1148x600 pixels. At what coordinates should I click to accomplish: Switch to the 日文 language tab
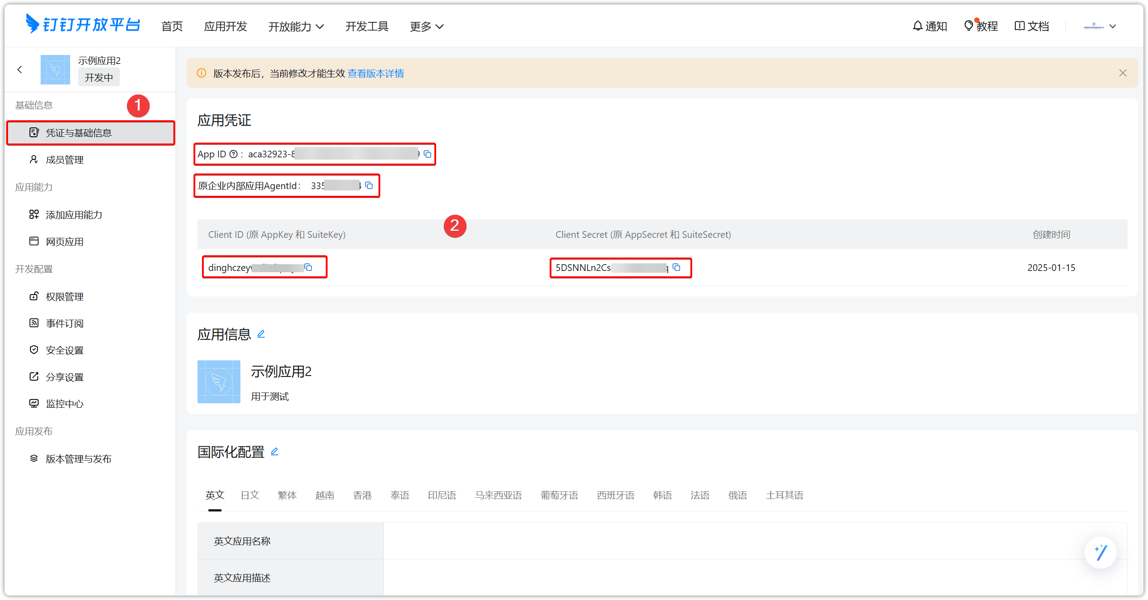pos(250,495)
